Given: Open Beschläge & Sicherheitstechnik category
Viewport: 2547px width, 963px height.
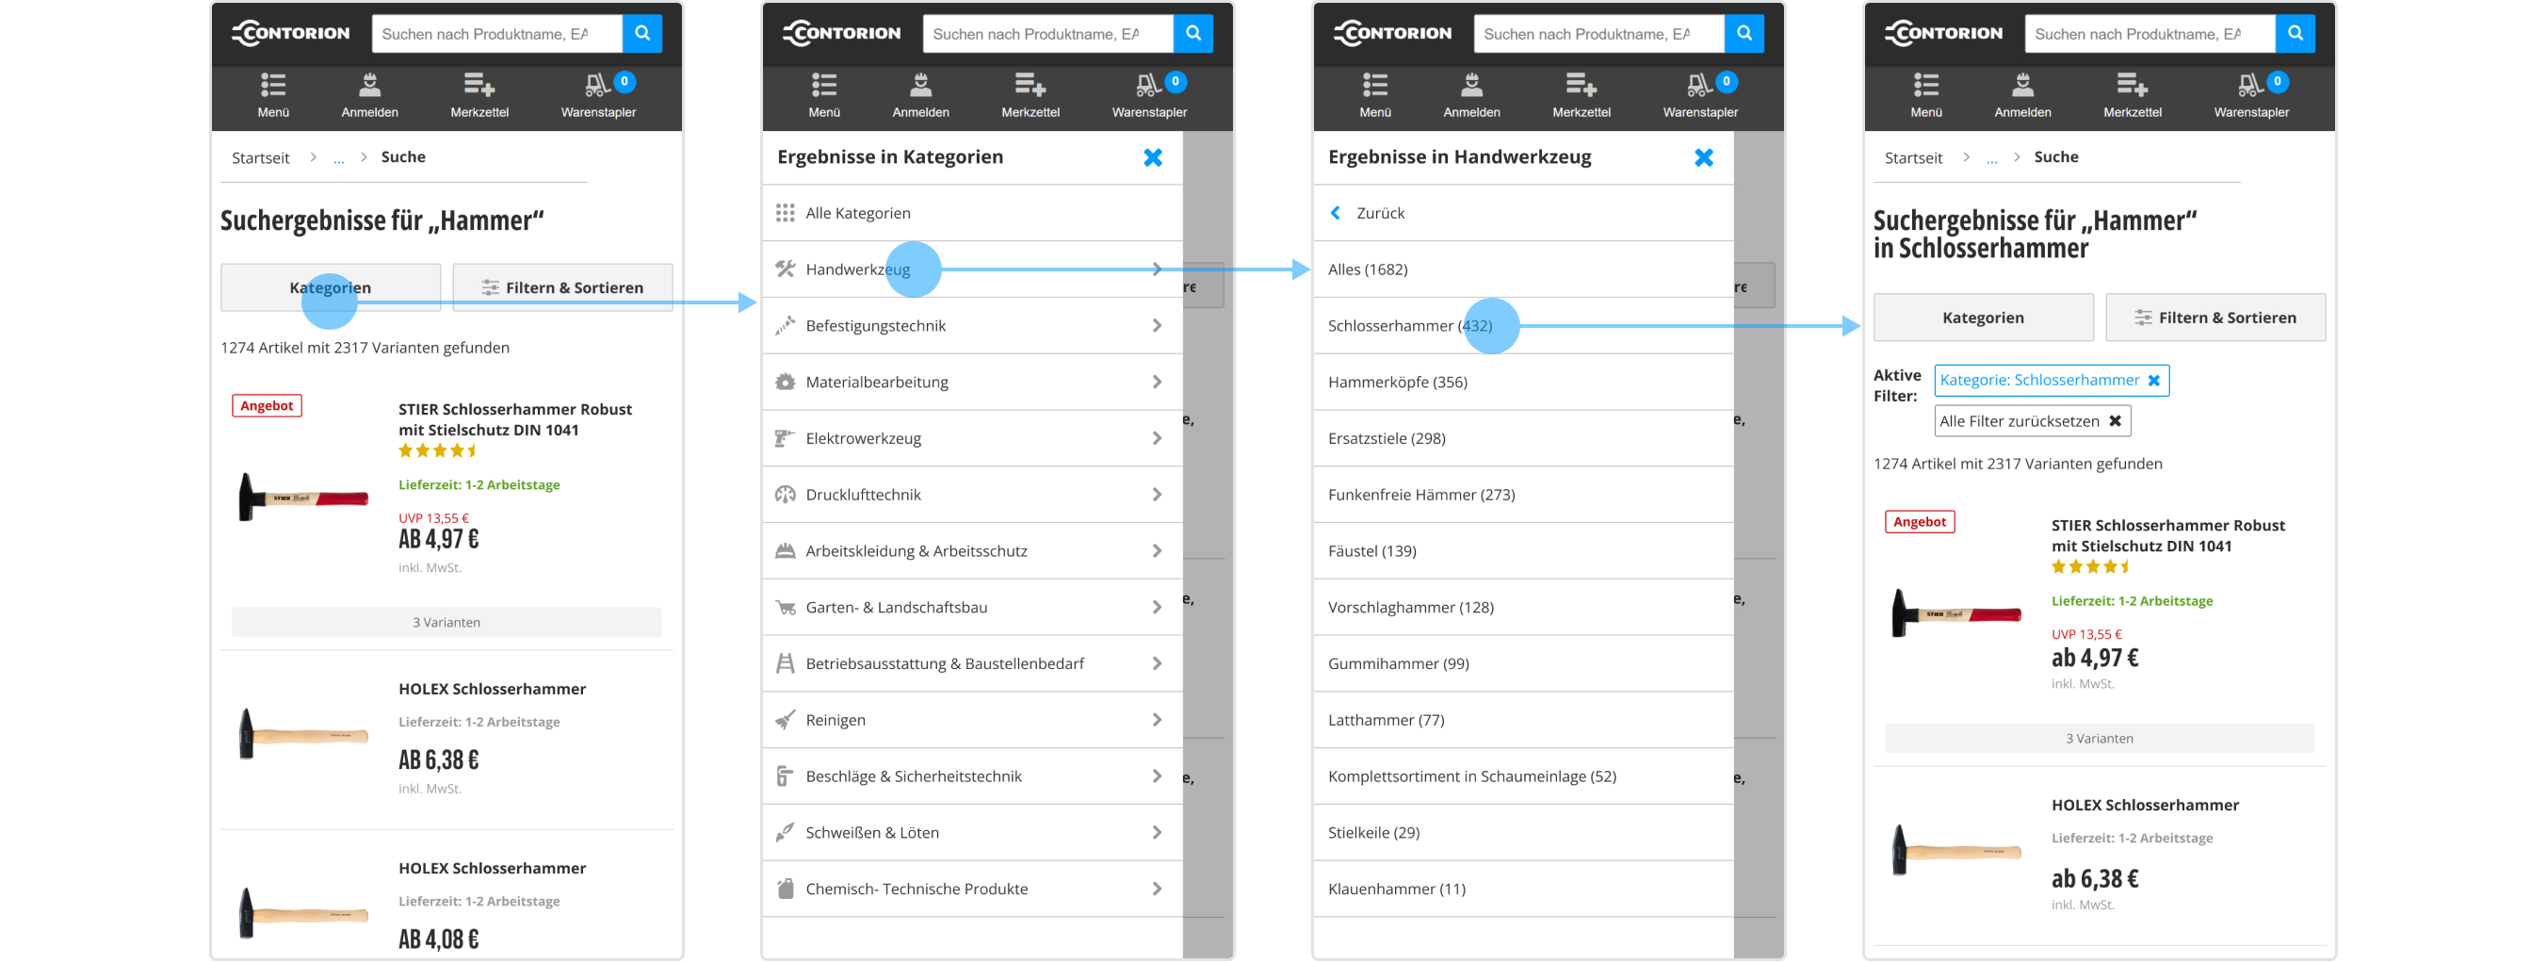Looking at the screenshot, I should pos(972,776).
